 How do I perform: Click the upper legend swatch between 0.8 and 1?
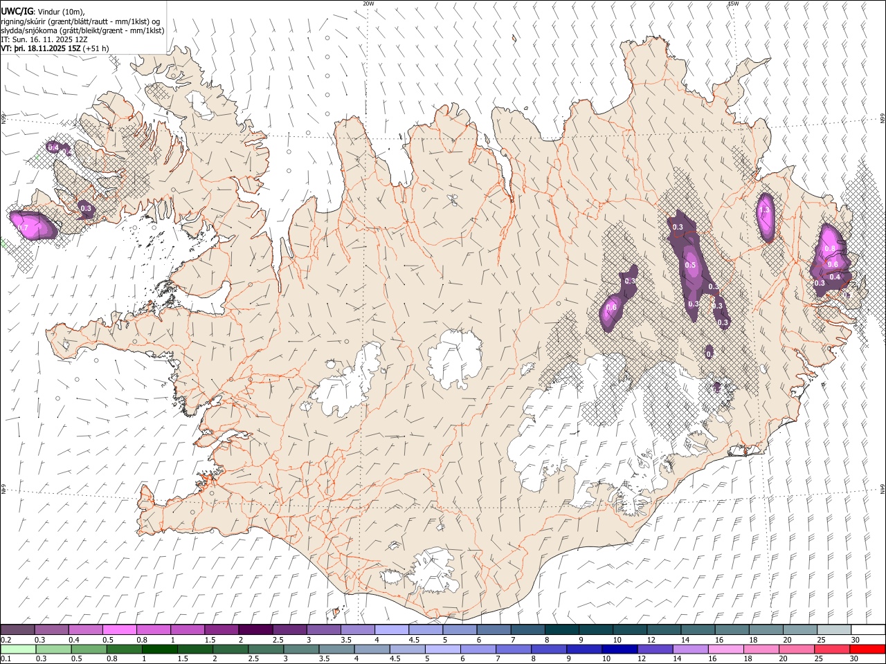(x=154, y=629)
